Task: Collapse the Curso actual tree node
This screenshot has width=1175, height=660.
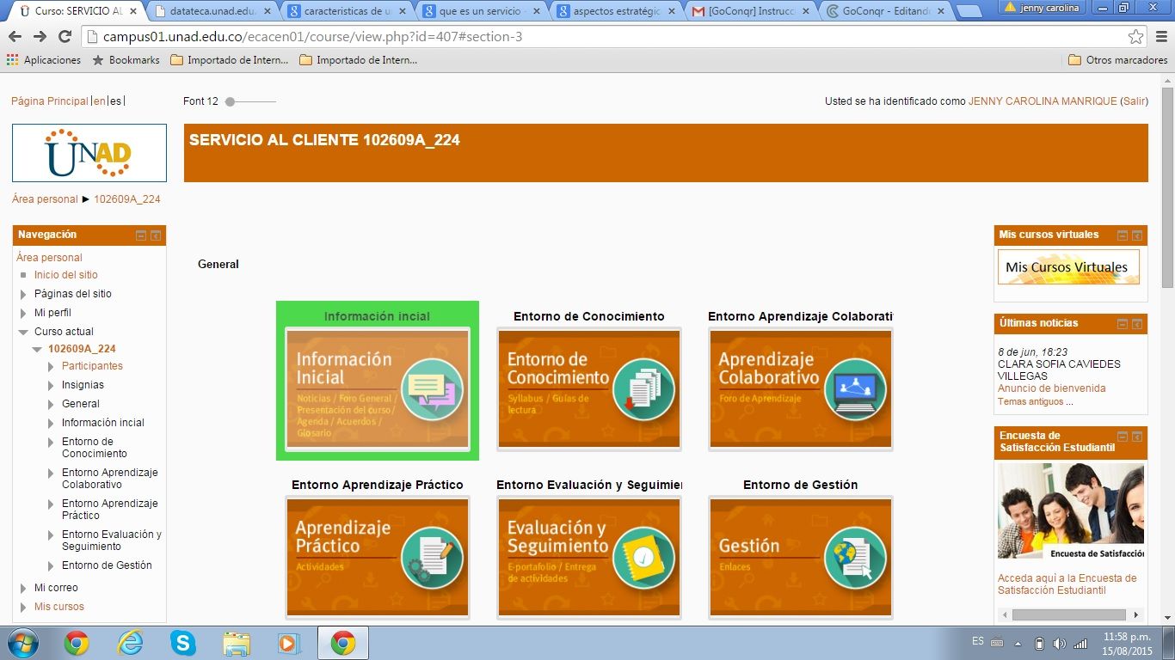Action: pyautogui.click(x=24, y=332)
